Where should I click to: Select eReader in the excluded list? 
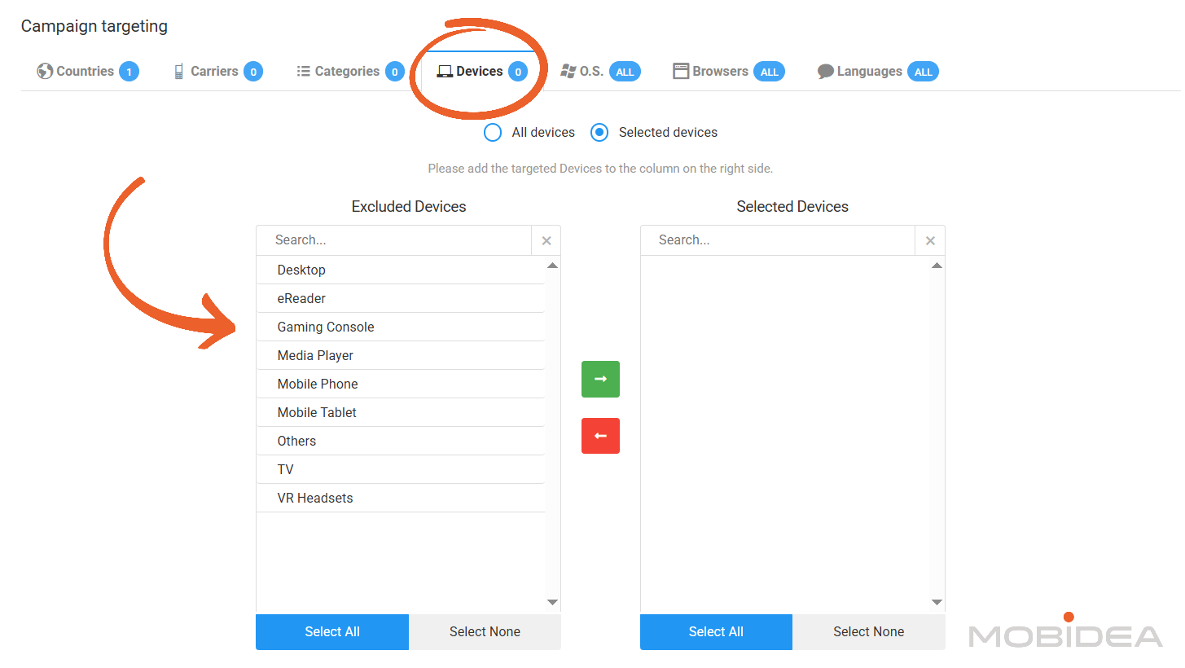tap(400, 298)
